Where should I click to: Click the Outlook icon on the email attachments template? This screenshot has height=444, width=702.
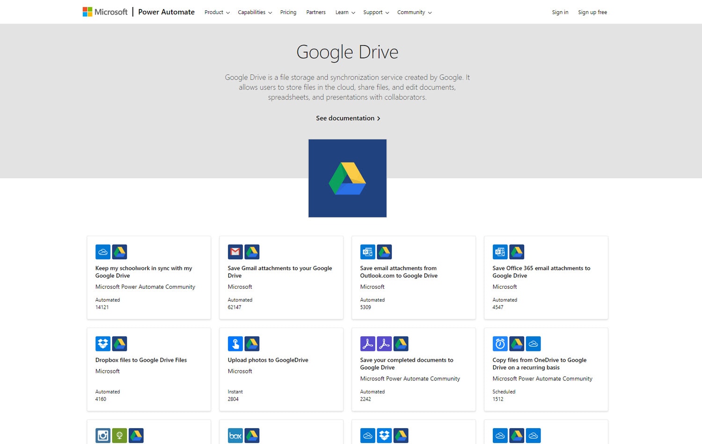[x=368, y=252]
